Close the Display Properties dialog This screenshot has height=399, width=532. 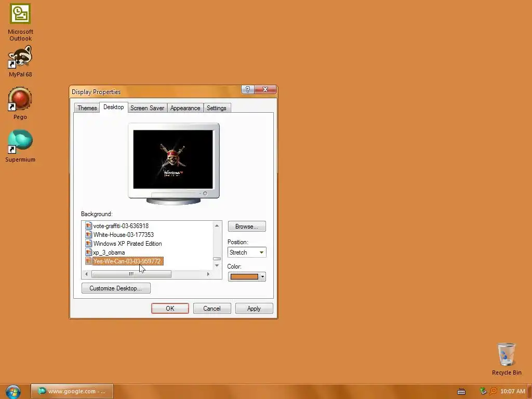(265, 89)
